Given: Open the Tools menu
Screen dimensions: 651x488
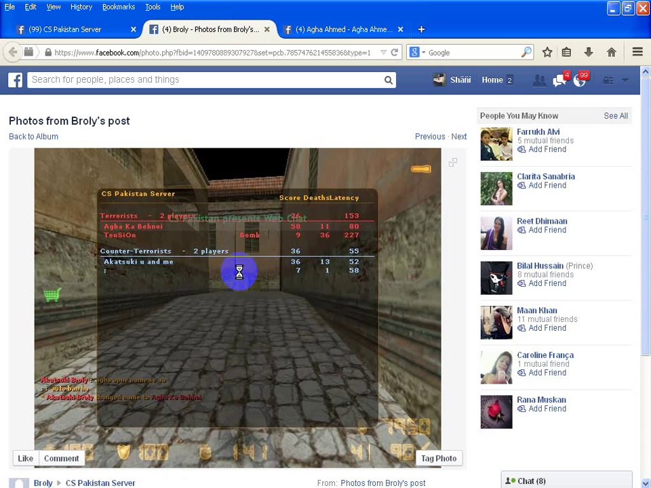Looking at the screenshot, I should click(153, 7).
